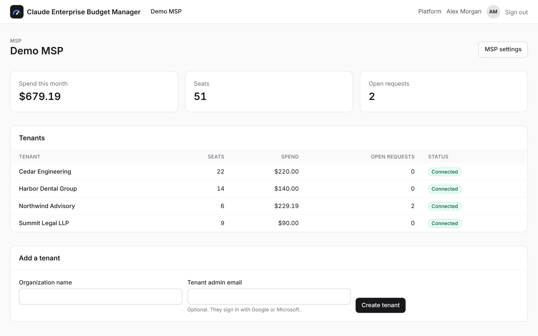Click Northwind Advisory's open requests count 2

coord(413,206)
